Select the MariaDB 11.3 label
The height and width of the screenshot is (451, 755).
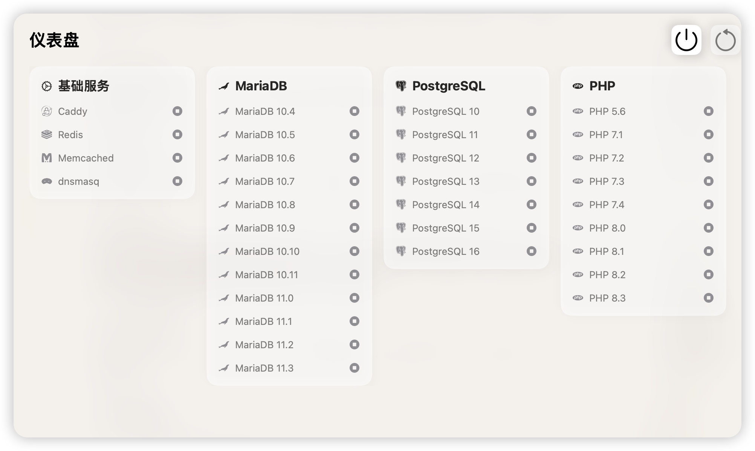click(264, 368)
